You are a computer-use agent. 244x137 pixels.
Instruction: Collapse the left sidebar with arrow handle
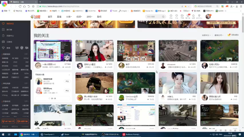31,75
